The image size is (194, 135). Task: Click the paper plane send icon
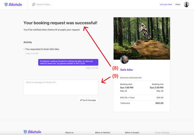click(81, 100)
